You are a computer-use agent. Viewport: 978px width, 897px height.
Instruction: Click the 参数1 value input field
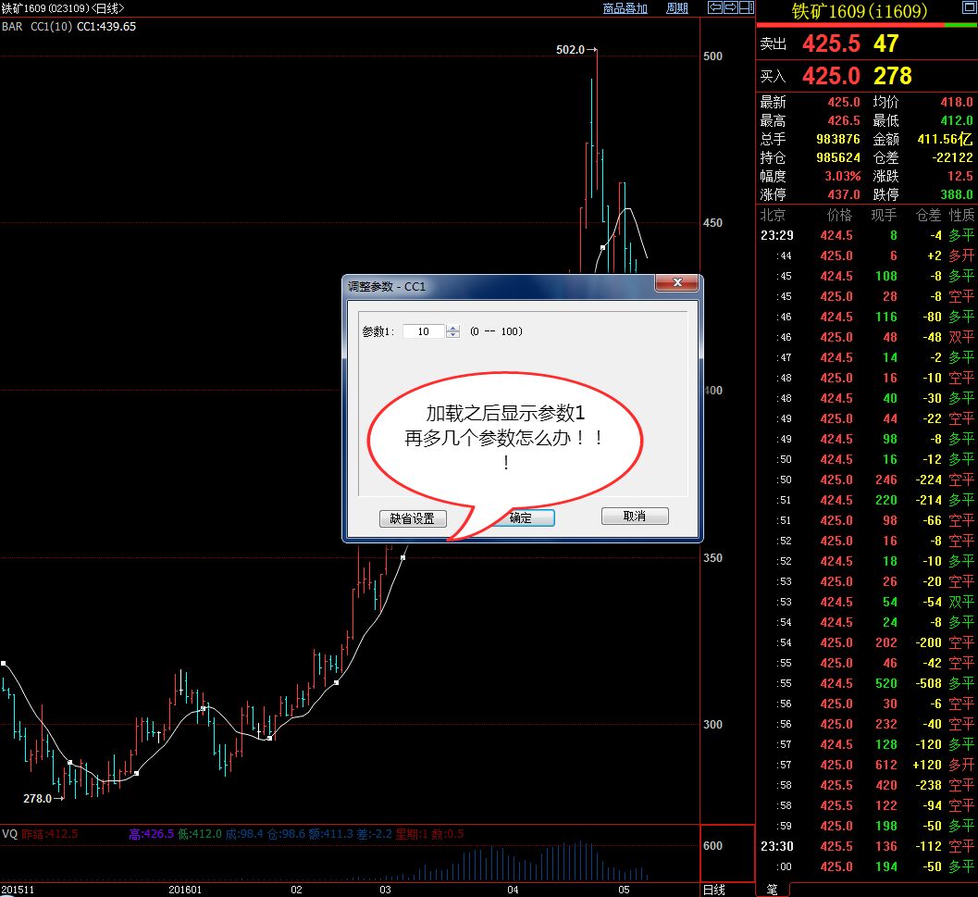pyautogui.click(x=424, y=331)
